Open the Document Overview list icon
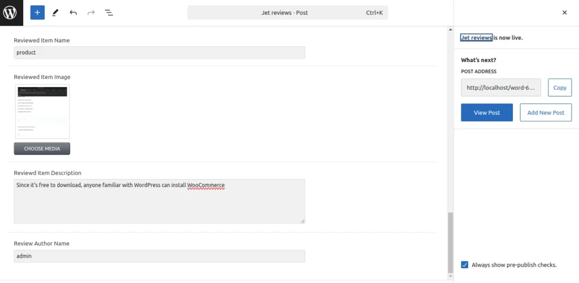This screenshot has width=579, height=283. click(109, 12)
